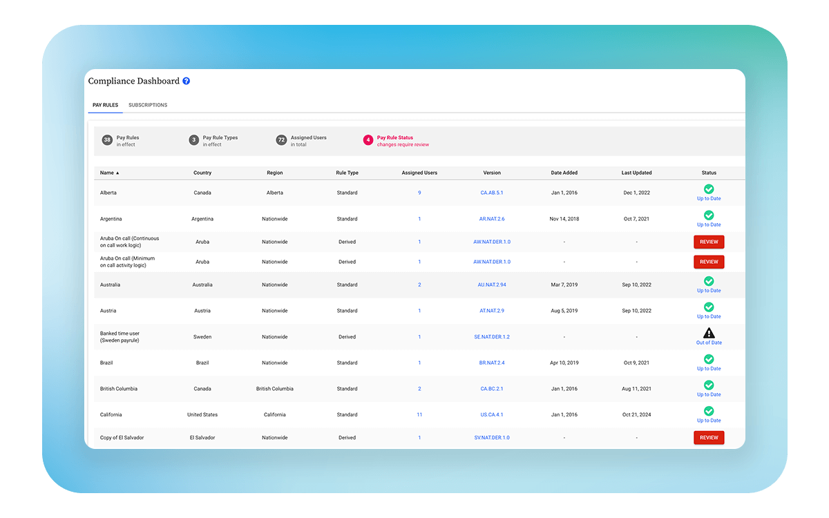Open the help icon beside Compliance Dashboard title
The image size is (829, 518).
[186, 81]
